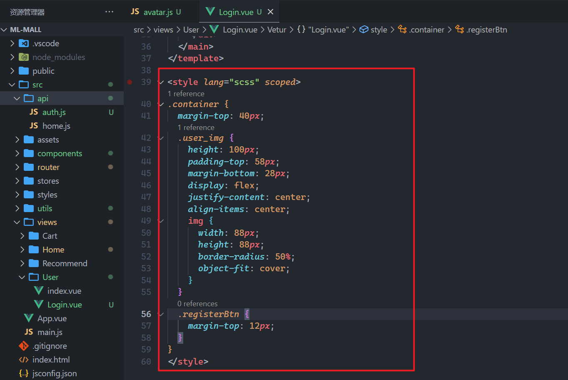Open the src breadcrumb segment
The image size is (568, 380).
coord(139,30)
